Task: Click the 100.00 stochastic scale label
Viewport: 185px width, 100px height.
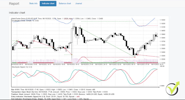Action: click(x=162, y=66)
